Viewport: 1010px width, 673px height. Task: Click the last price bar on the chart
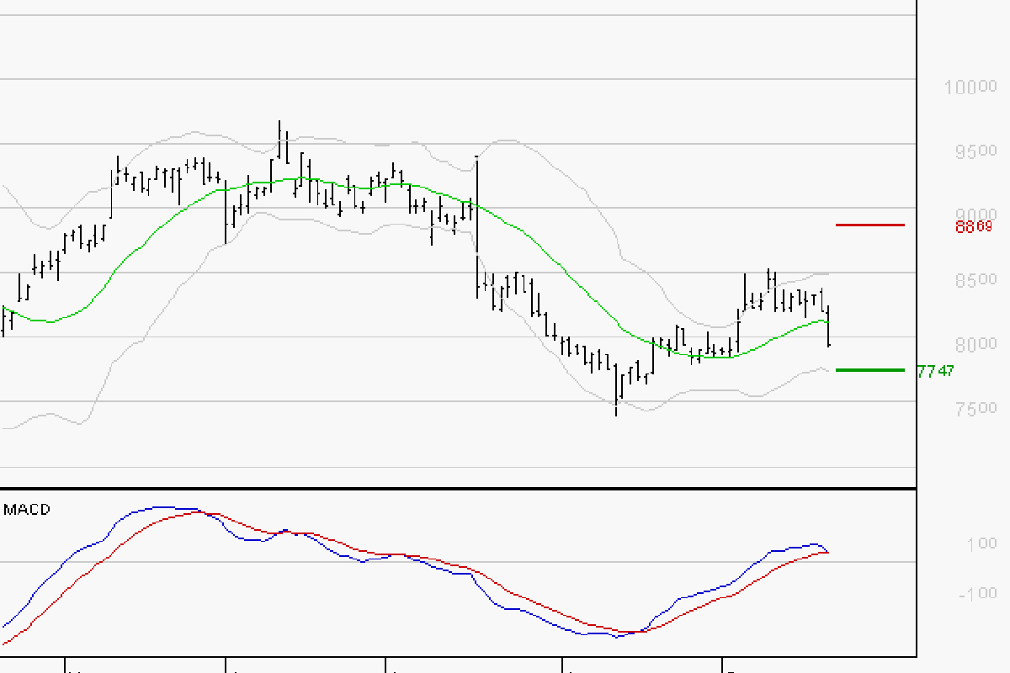click(829, 328)
